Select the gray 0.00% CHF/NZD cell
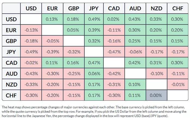 tap(156, 96)
